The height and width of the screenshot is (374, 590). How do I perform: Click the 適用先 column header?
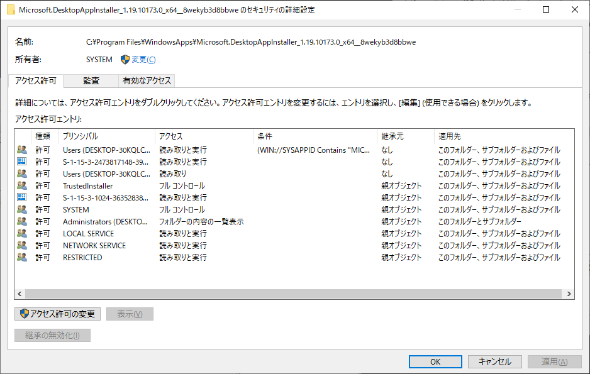pos(504,136)
